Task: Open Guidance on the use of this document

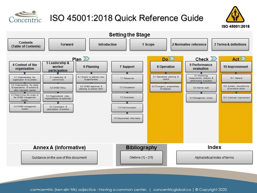Action: 59,158
